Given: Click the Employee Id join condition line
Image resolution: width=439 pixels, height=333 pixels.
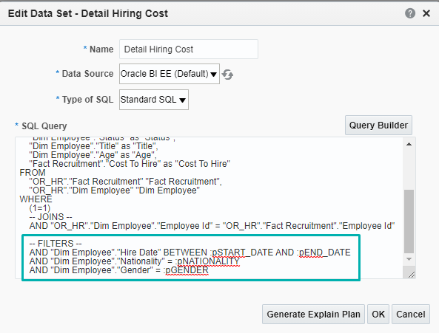Looking at the screenshot, I should [x=212, y=226].
